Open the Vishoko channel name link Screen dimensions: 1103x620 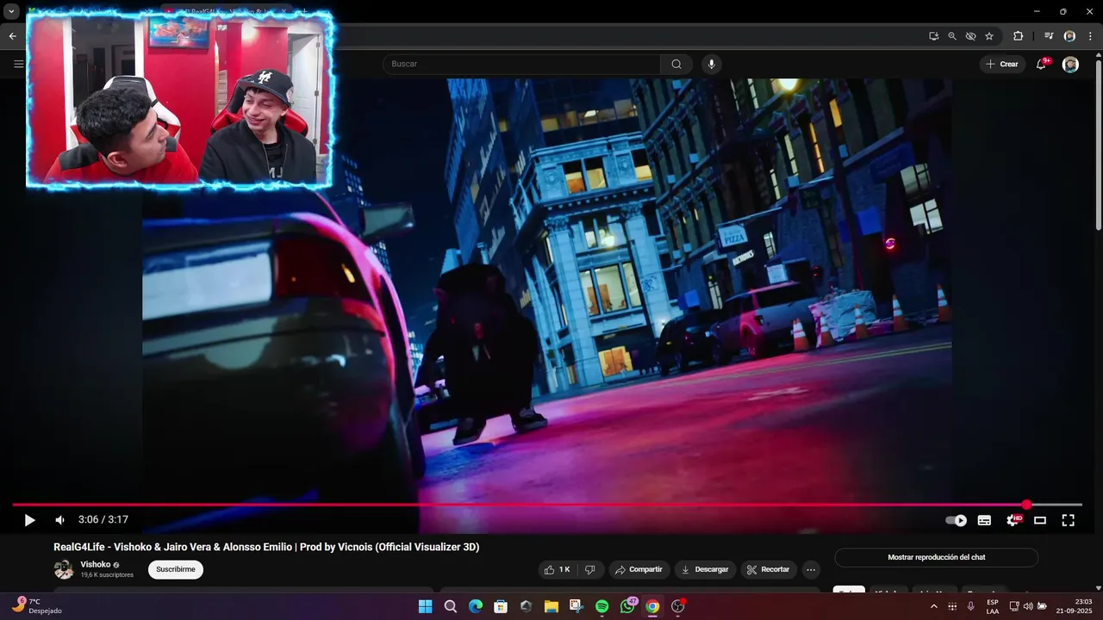pyautogui.click(x=96, y=564)
